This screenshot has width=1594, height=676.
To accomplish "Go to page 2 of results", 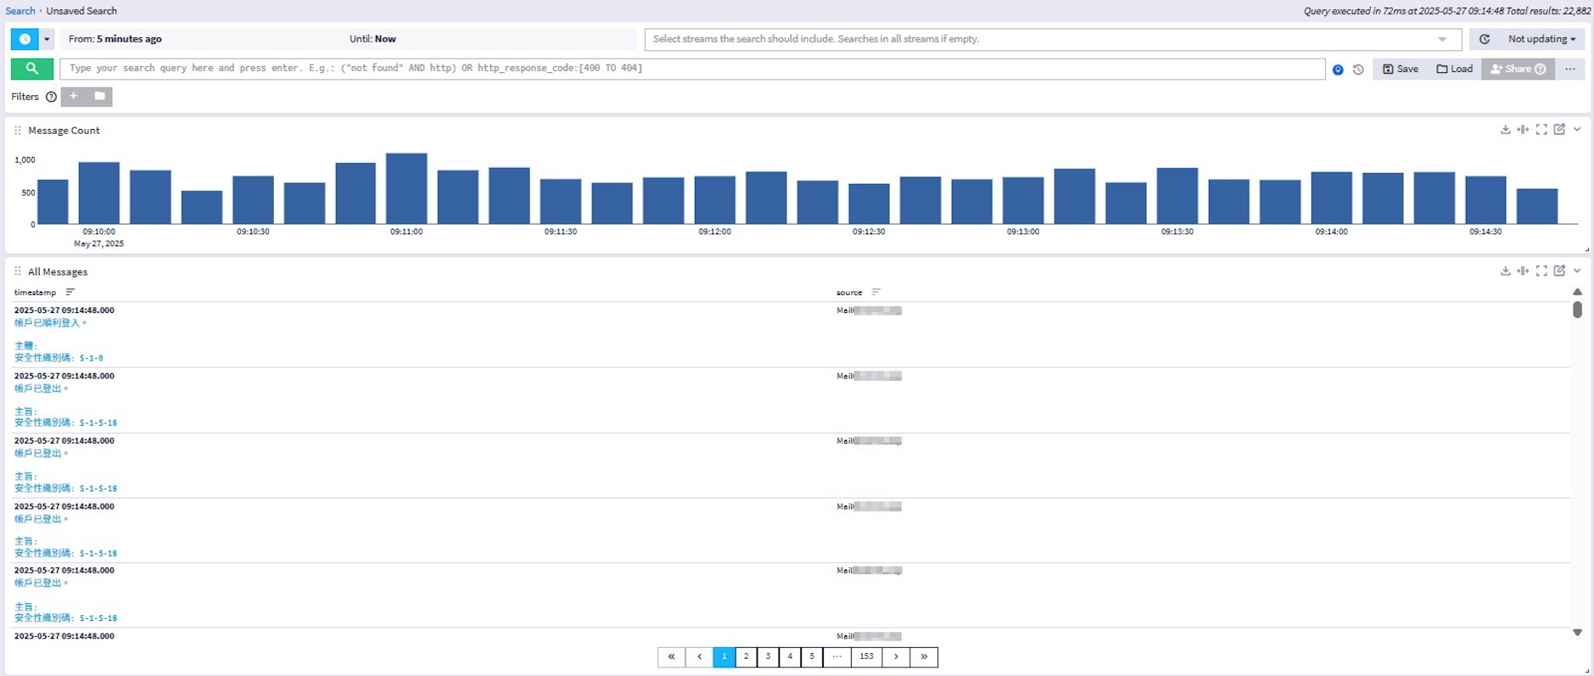I will (746, 656).
